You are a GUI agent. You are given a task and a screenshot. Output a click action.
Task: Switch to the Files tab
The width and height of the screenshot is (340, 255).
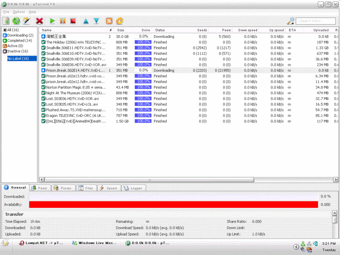click(86, 188)
